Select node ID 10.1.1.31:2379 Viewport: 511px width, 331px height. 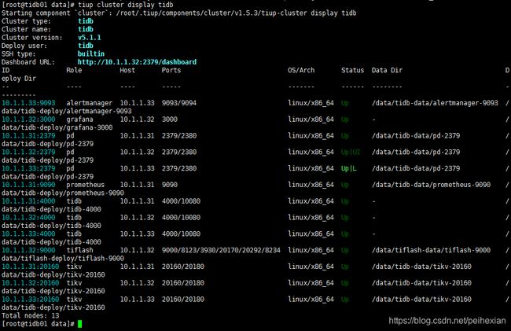(28, 135)
